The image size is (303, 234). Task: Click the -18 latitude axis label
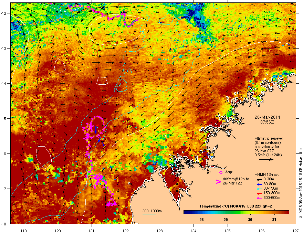coord(4,224)
